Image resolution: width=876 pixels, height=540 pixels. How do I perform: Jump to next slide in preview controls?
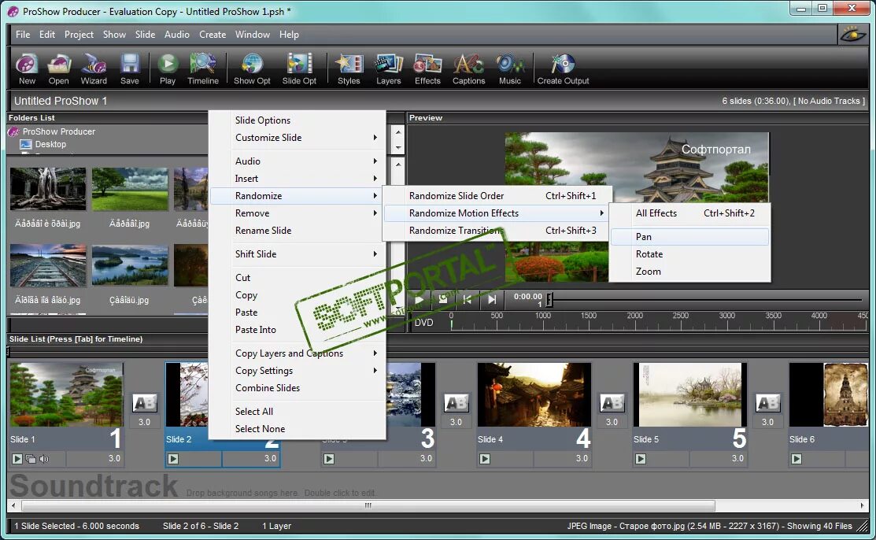tap(492, 300)
